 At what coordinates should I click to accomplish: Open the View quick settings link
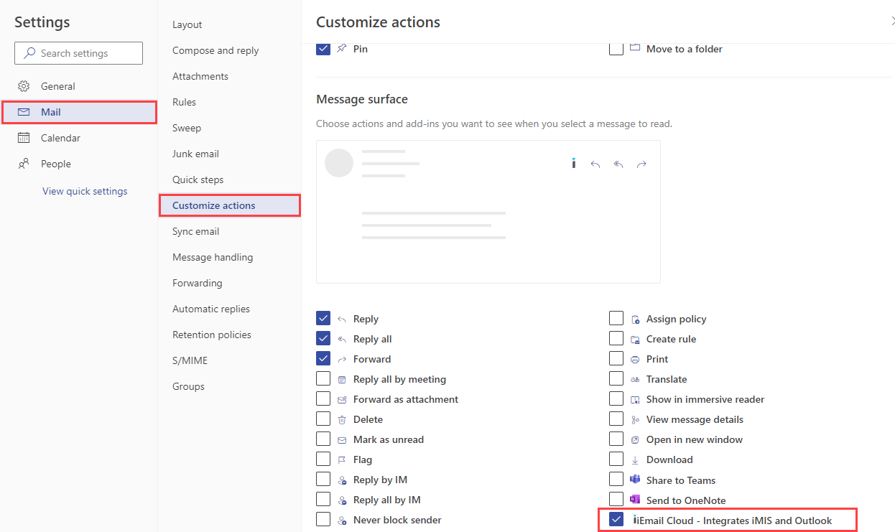tap(85, 191)
